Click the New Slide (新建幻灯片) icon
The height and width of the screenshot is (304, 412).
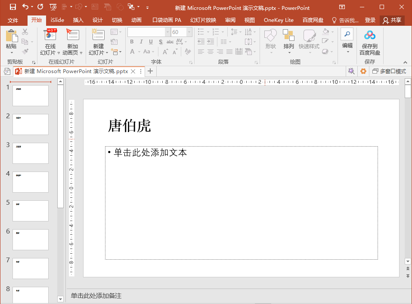coord(98,36)
